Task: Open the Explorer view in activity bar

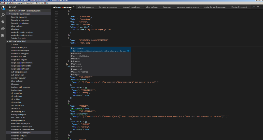Action: [x=3, y=8]
